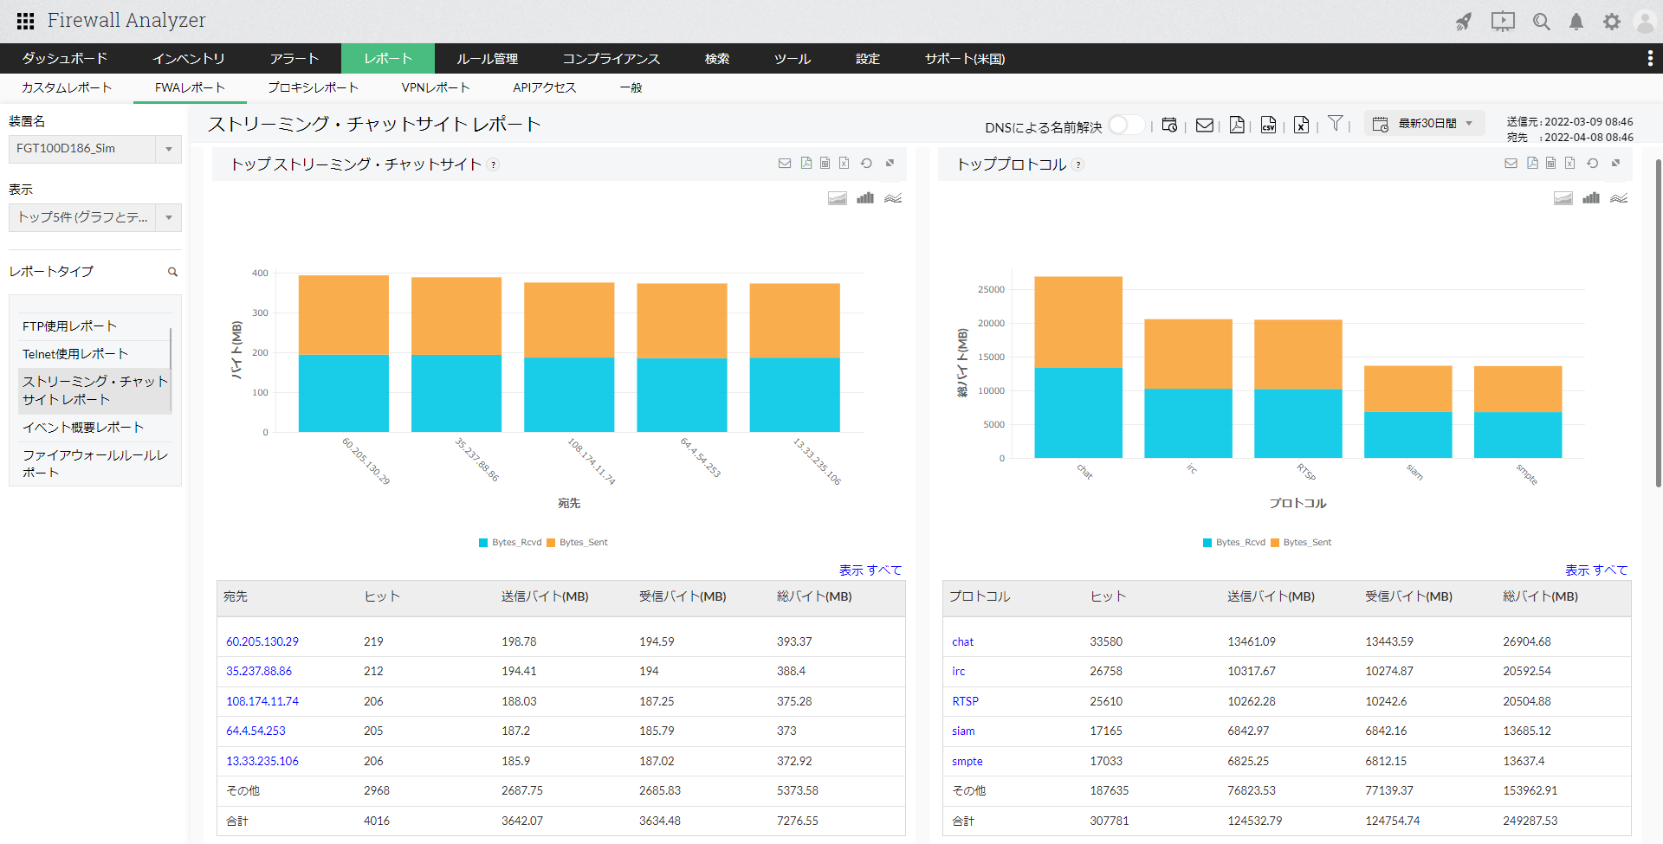Image resolution: width=1663 pixels, height=844 pixels.
Task: Toggle Bytes_Rcvd legend in Top Streaming chart
Action: [510, 543]
